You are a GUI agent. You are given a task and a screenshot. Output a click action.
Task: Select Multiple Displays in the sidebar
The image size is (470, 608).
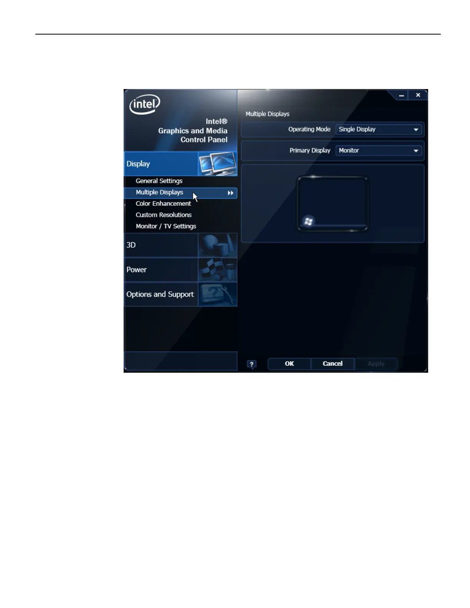180,193
